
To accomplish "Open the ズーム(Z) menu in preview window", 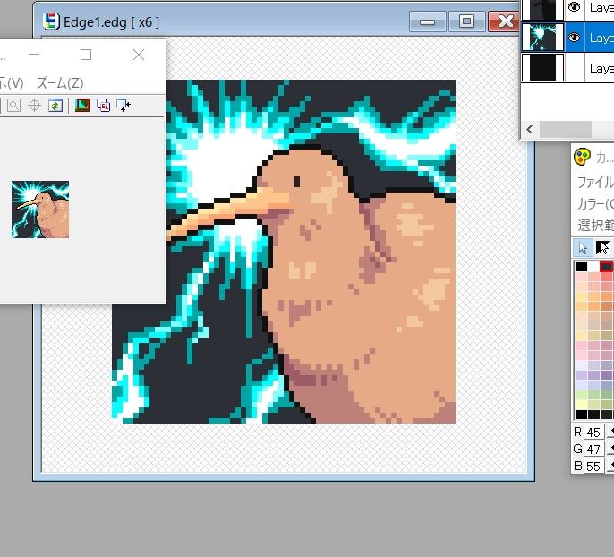I will click(60, 83).
